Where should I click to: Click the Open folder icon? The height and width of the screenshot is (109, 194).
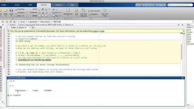pyautogui.click(x=5, y=10)
